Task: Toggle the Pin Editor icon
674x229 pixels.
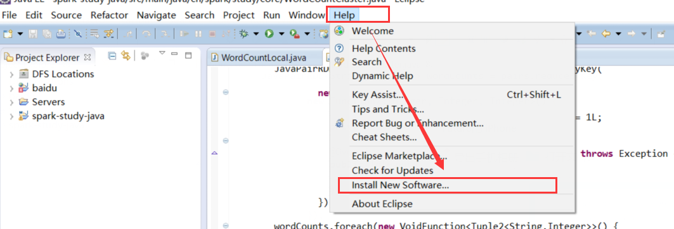Action: 661,34
